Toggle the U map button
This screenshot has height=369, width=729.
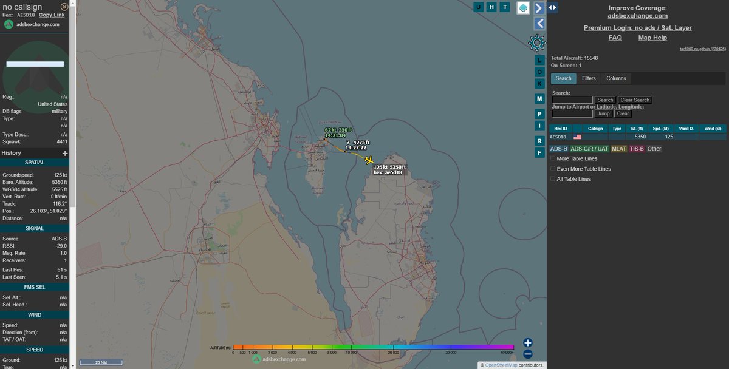click(479, 7)
